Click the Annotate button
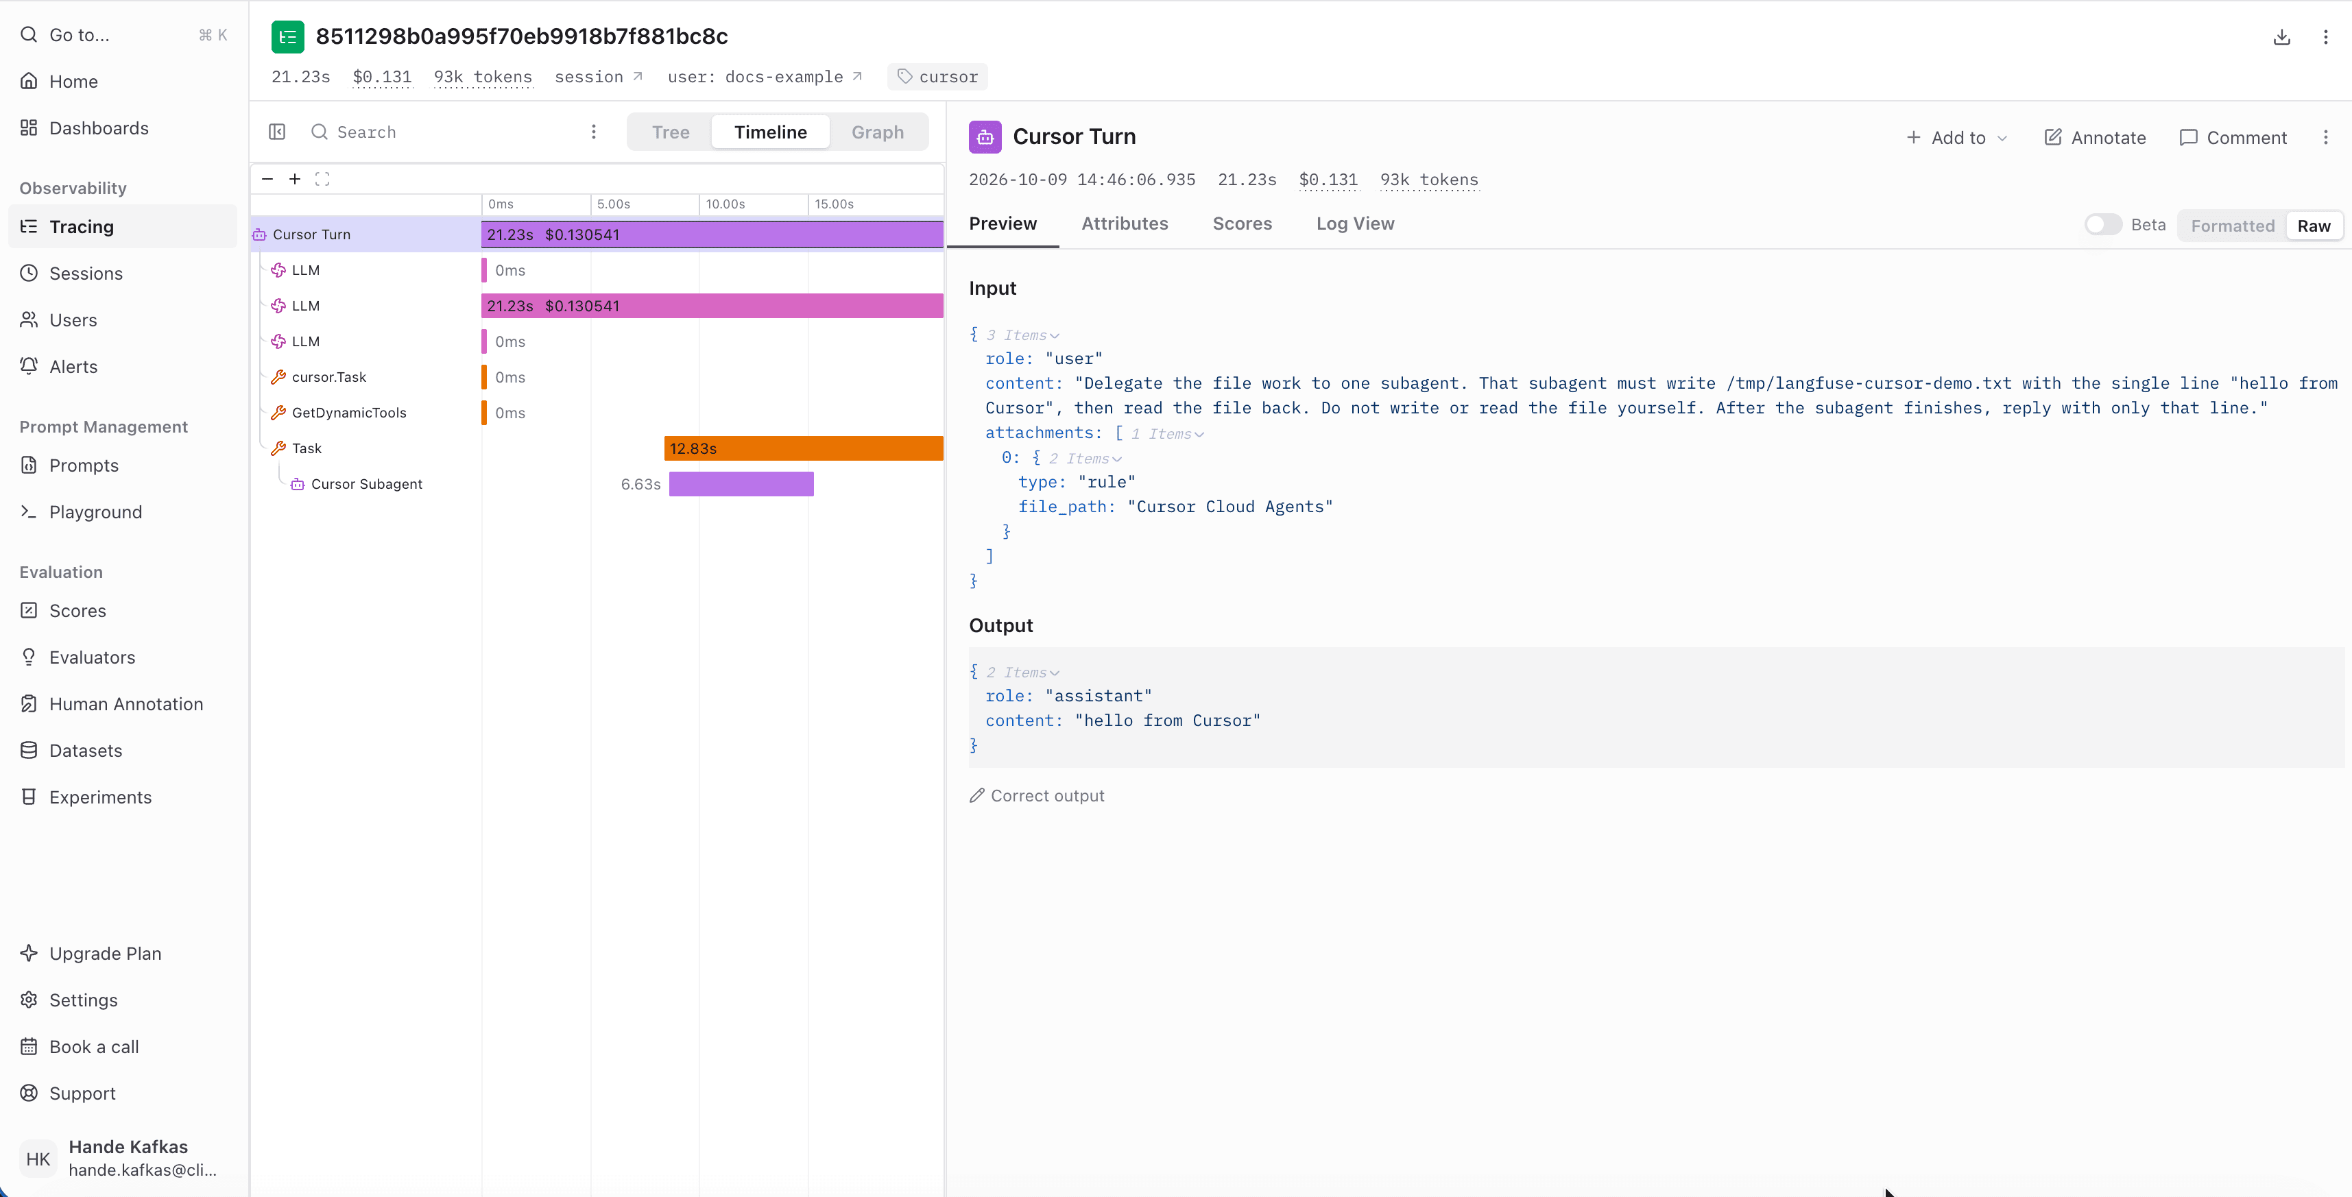 click(2095, 137)
